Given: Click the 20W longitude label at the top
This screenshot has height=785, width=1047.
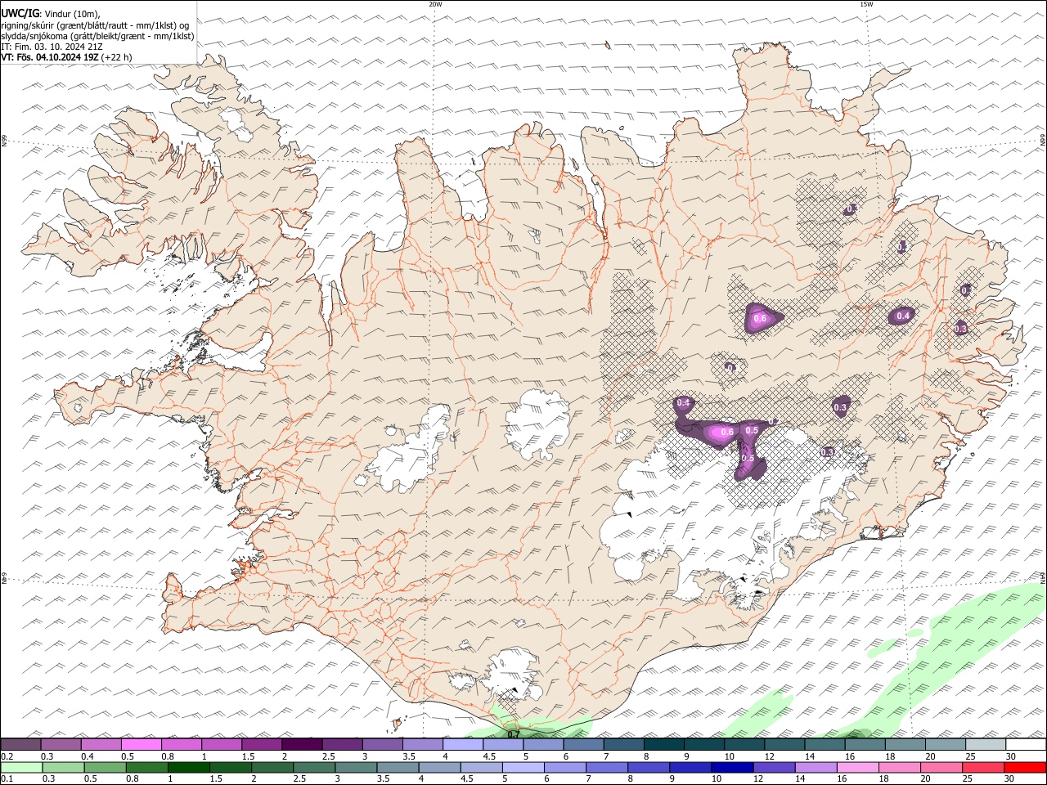Looking at the screenshot, I should pyautogui.click(x=435, y=4).
